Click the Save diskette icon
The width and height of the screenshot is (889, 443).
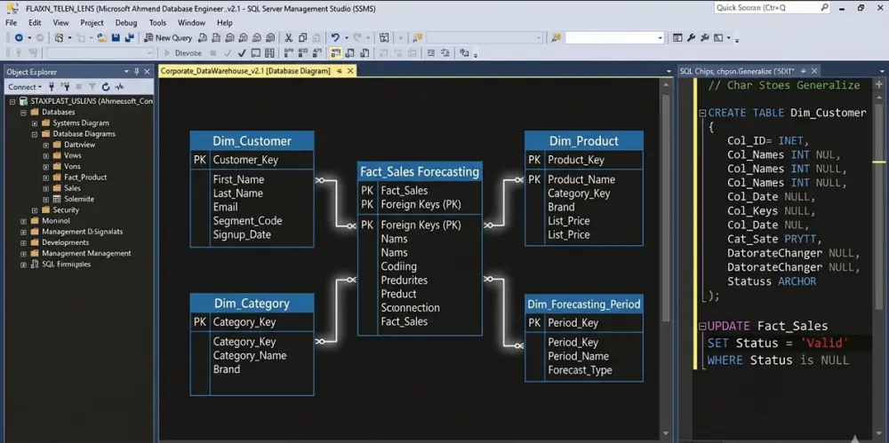click(x=116, y=38)
